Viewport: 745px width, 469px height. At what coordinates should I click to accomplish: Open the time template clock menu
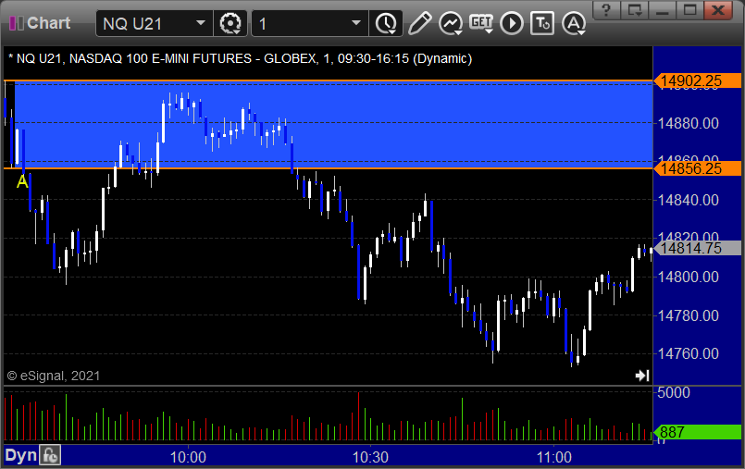(386, 23)
